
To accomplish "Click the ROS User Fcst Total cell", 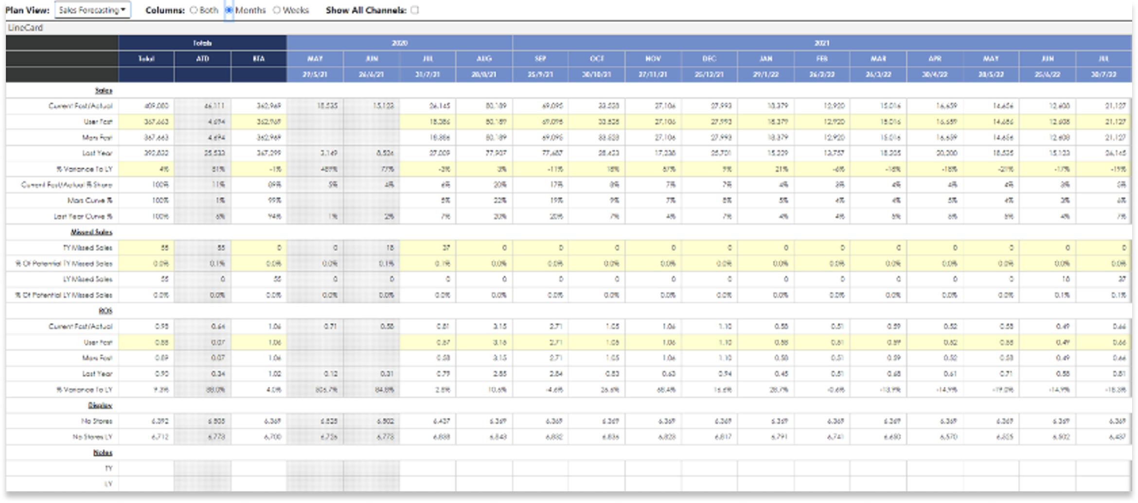I will pyautogui.click(x=146, y=342).
